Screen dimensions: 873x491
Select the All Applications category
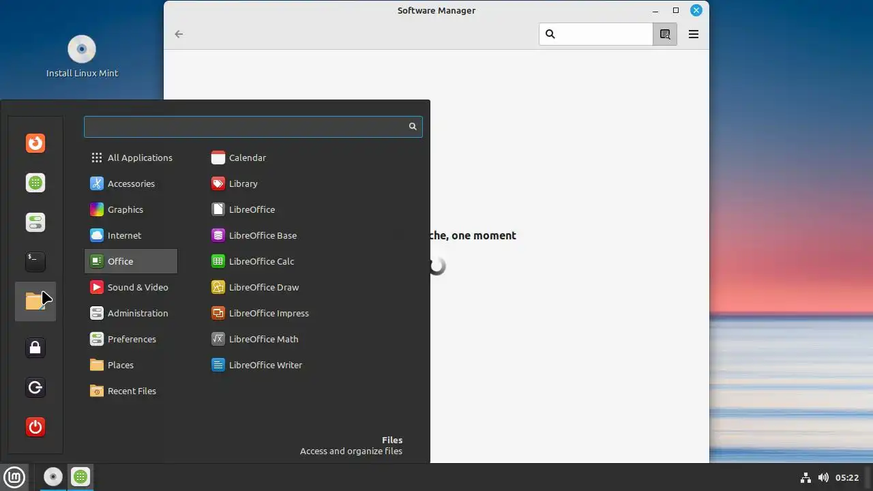(131, 158)
